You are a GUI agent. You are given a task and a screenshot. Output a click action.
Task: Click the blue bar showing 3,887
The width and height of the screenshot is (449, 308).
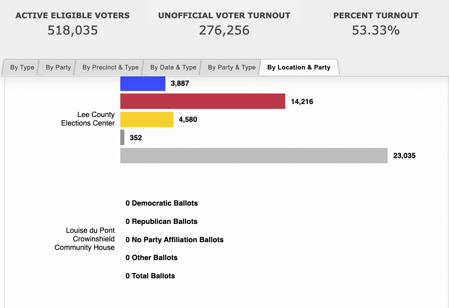tap(143, 84)
